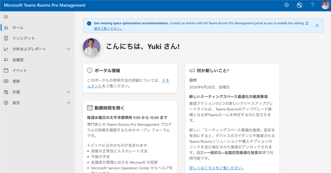
Task: Open the Copilot/feedback circular icon in header
Action: click(x=299, y=5)
